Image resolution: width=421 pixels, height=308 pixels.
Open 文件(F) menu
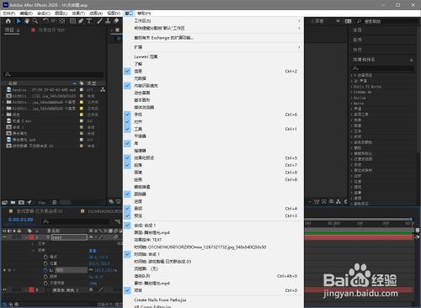8,13
